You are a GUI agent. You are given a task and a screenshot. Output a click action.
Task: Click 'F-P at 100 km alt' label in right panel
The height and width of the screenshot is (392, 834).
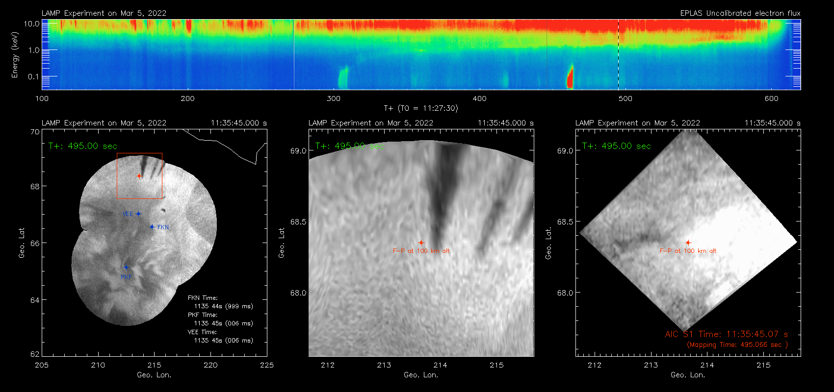point(688,251)
